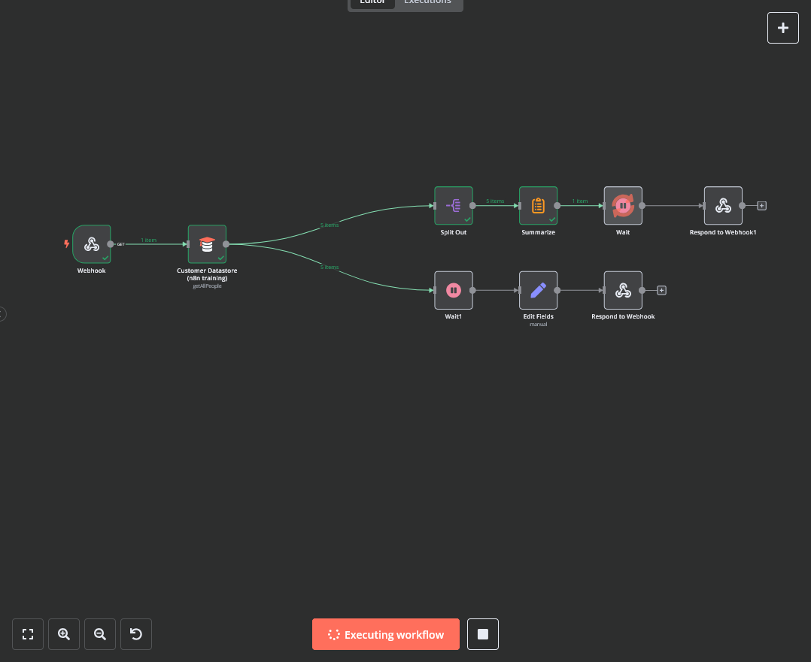Select the Editor tab

pos(372,3)
